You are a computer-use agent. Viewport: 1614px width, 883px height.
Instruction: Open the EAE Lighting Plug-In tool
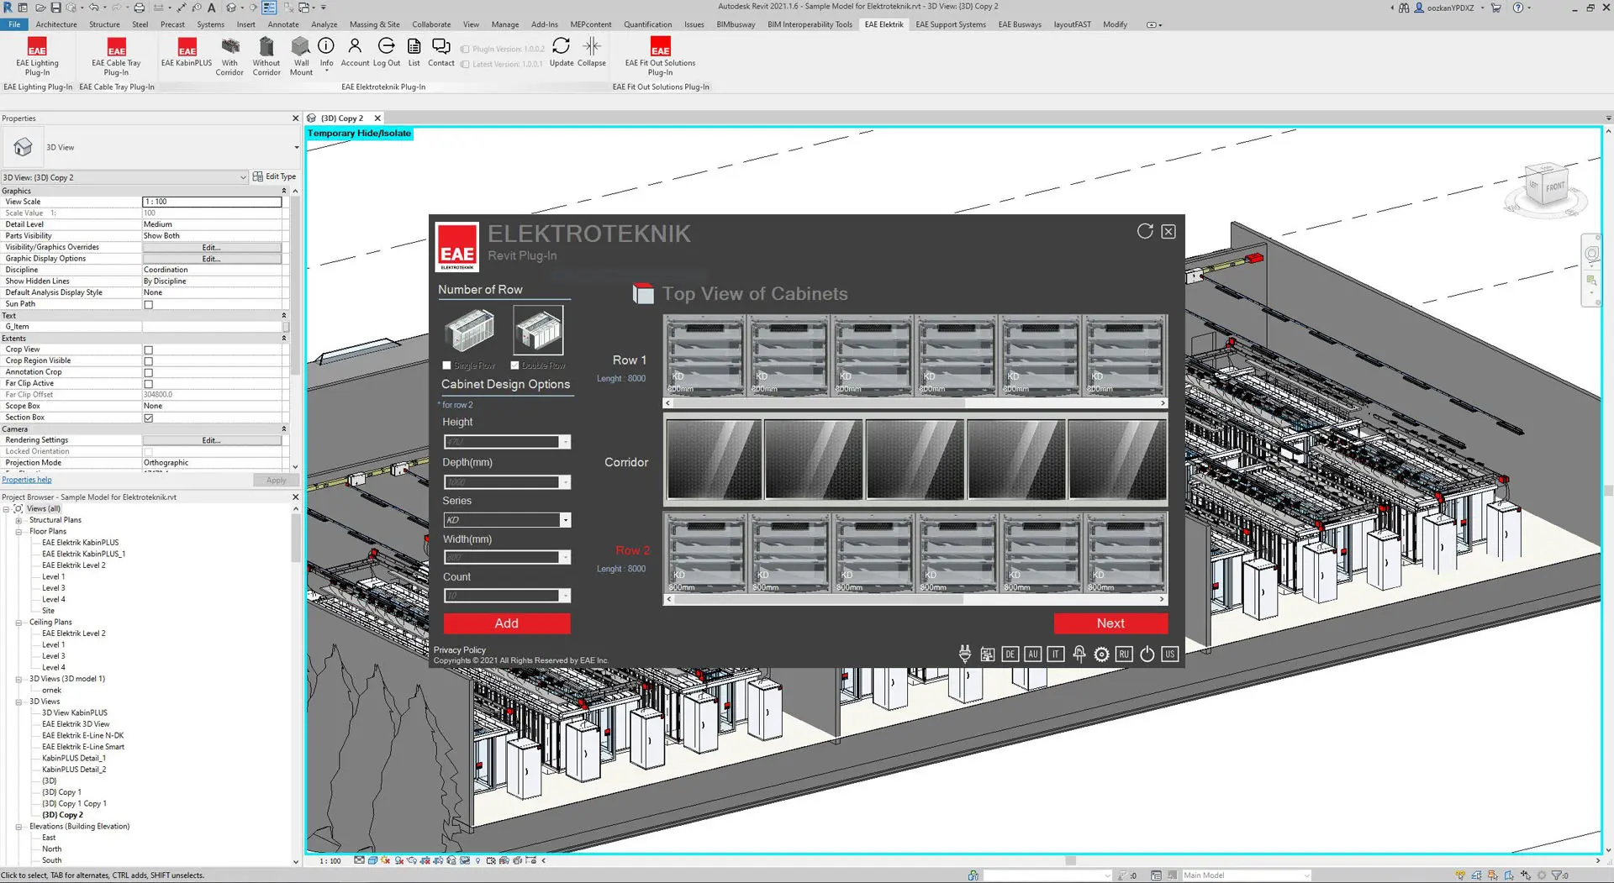[37, 55]
